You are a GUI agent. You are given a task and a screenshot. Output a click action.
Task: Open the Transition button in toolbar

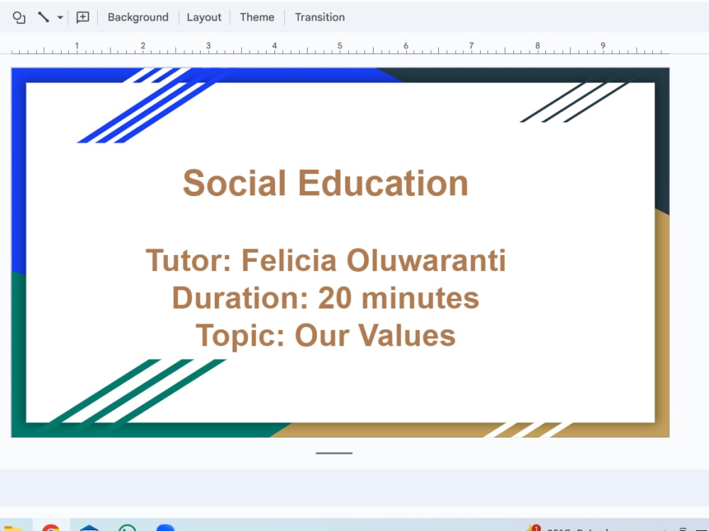click(320, 17)
